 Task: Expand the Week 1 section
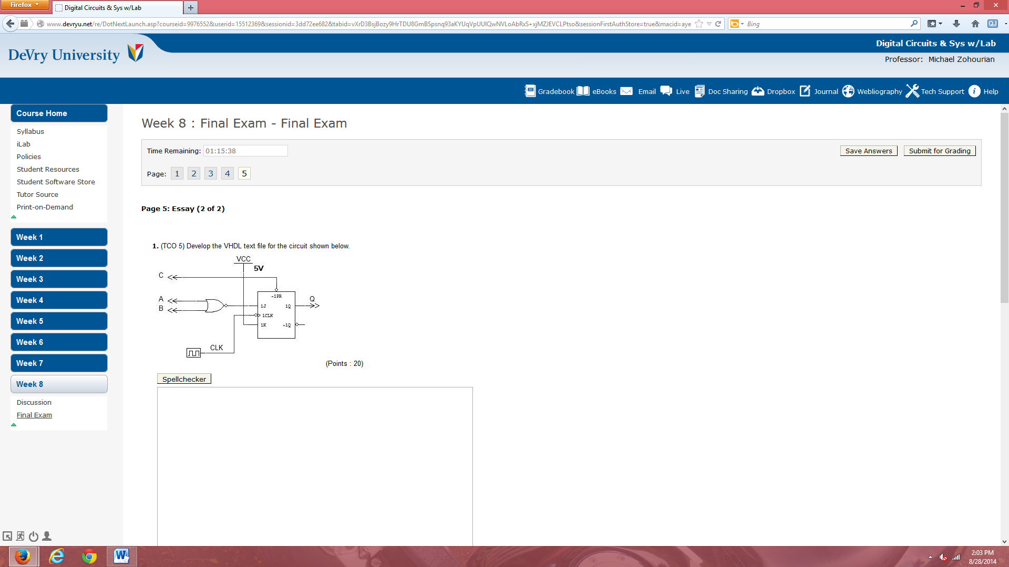click(59, 237)
